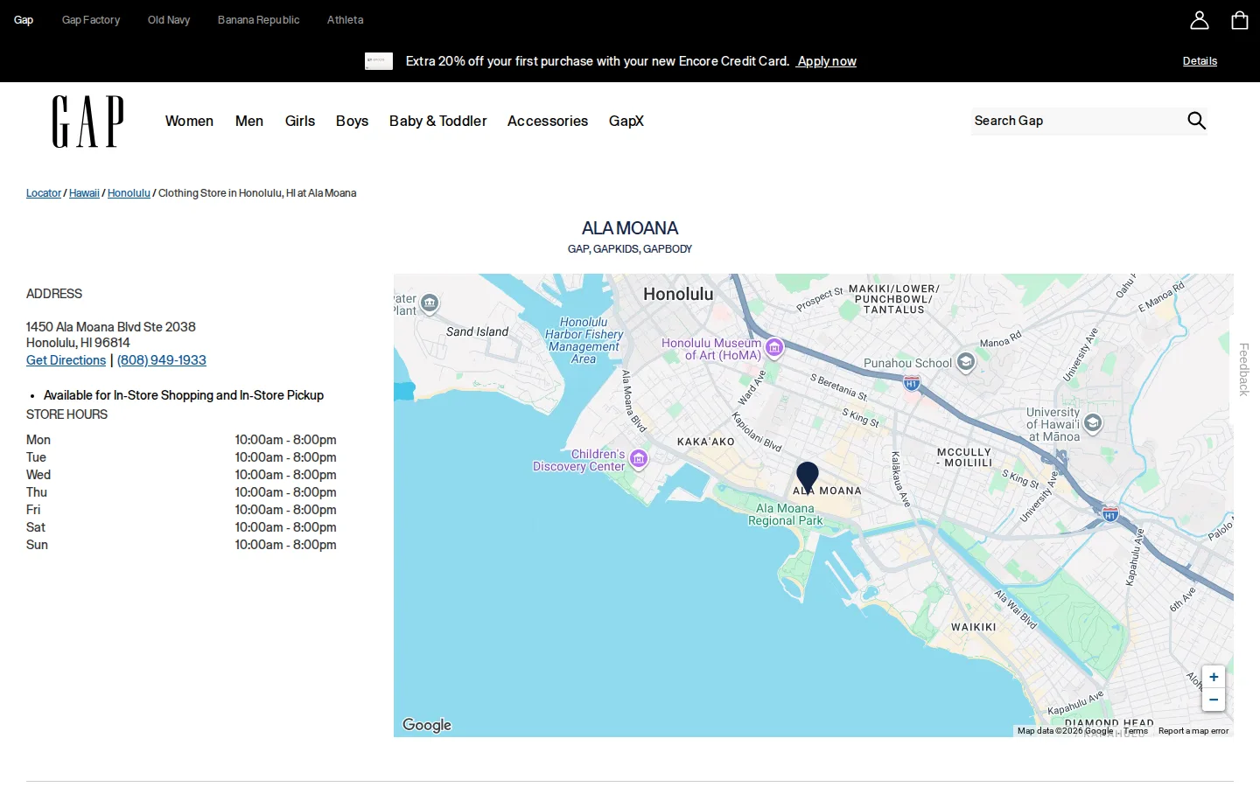Screen dimensions: 1260x787
Task: Select the Gap brand tab
Action: tap(24, 20)
